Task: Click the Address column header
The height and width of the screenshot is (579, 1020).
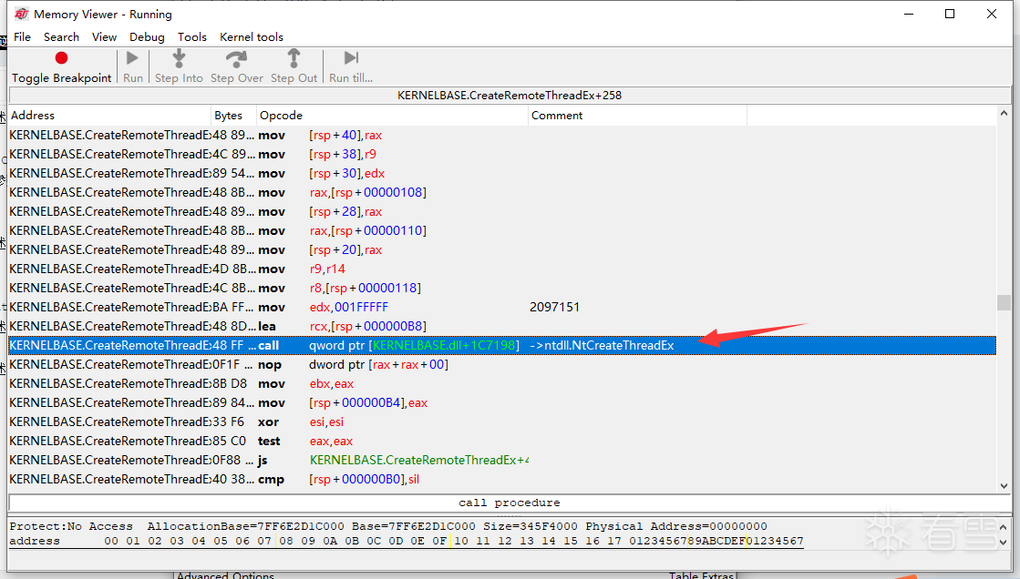Action: click(x=110, y=115)
